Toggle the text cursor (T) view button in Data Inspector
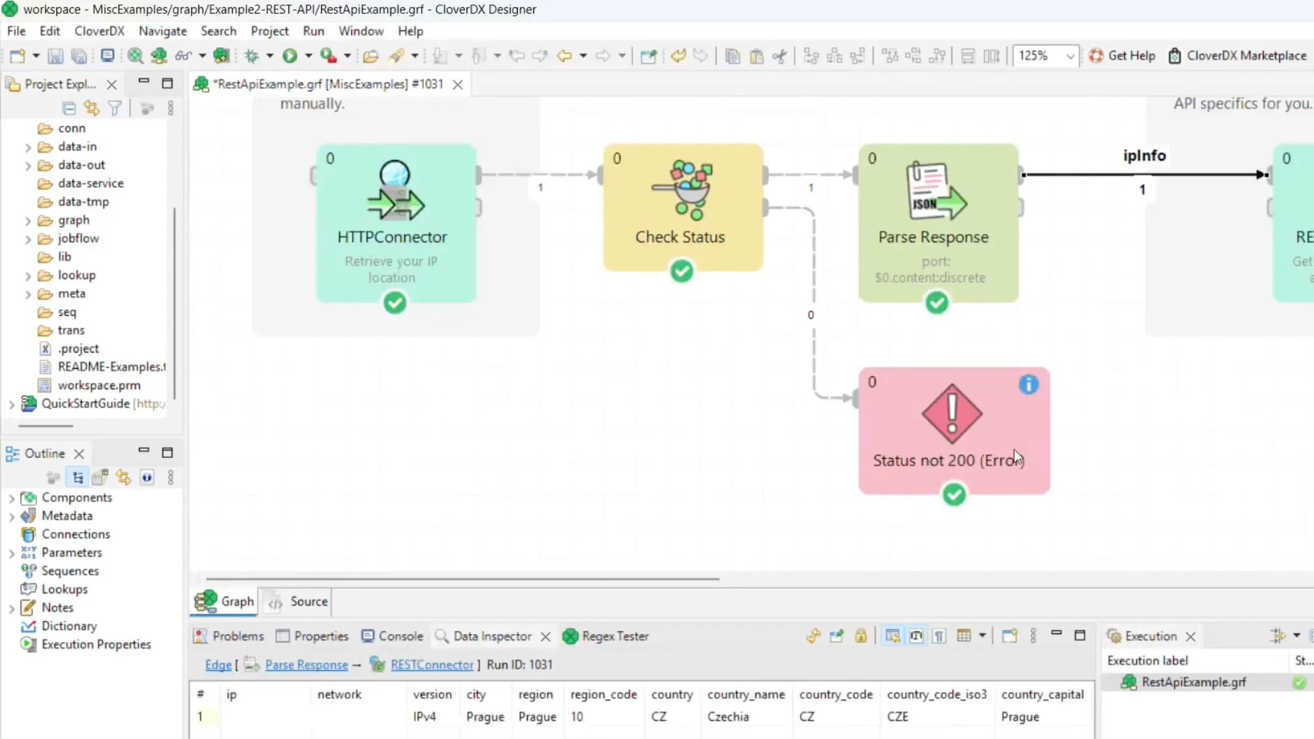 tap(916, 636)
